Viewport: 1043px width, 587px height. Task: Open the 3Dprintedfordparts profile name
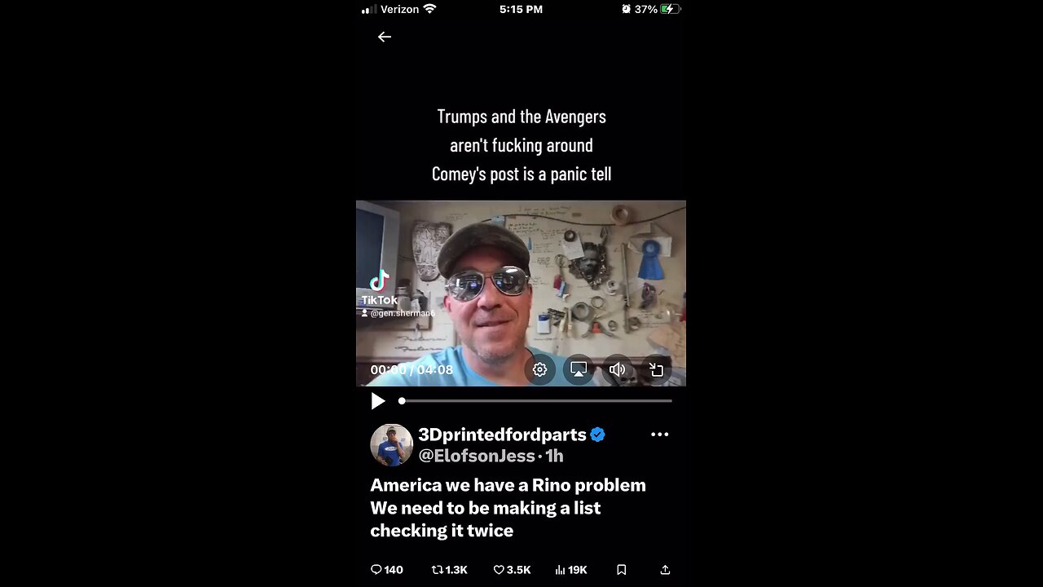point(502,435)
